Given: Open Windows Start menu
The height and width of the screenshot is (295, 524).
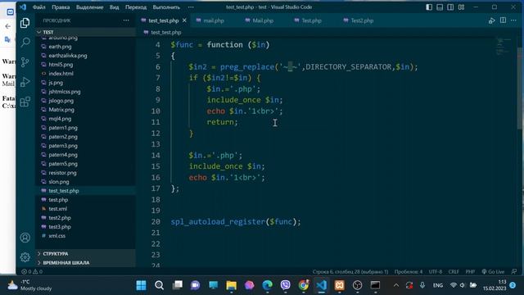Looking at the screenshot, I should click(x=142, y=285).
